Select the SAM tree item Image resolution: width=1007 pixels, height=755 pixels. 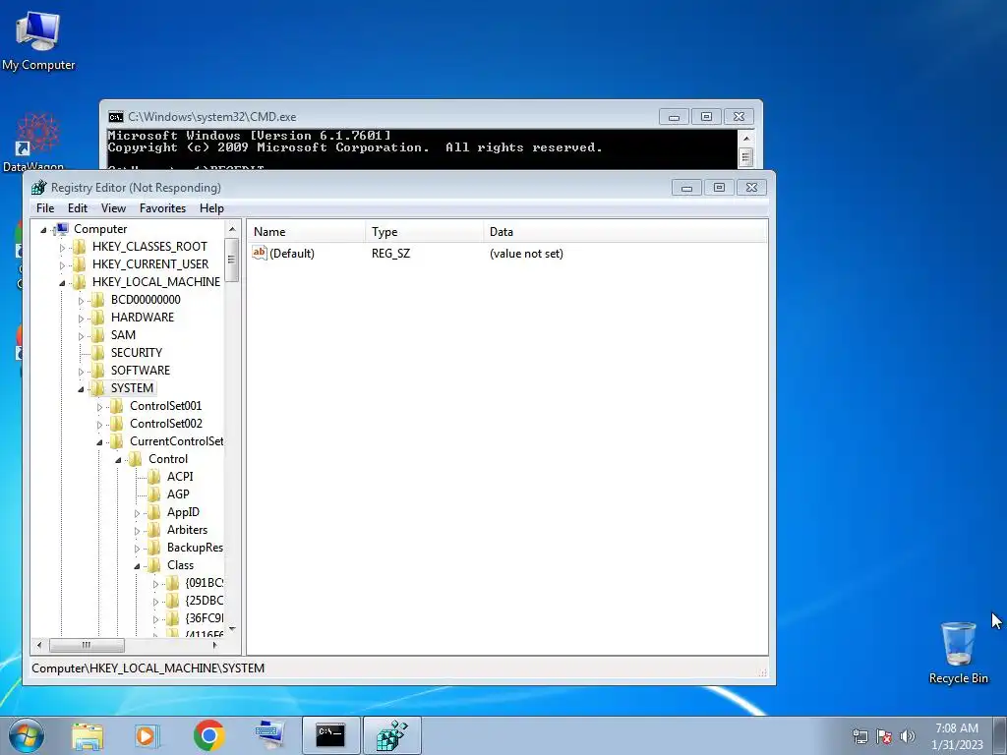pos(123,335)
